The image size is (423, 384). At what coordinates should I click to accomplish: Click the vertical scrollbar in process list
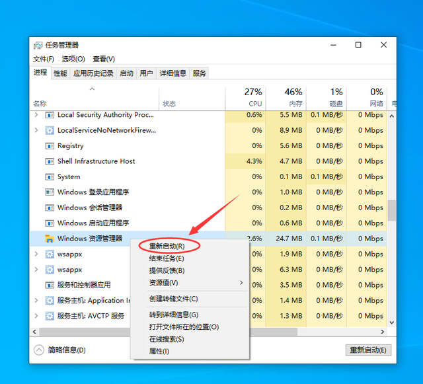point(391,210)
